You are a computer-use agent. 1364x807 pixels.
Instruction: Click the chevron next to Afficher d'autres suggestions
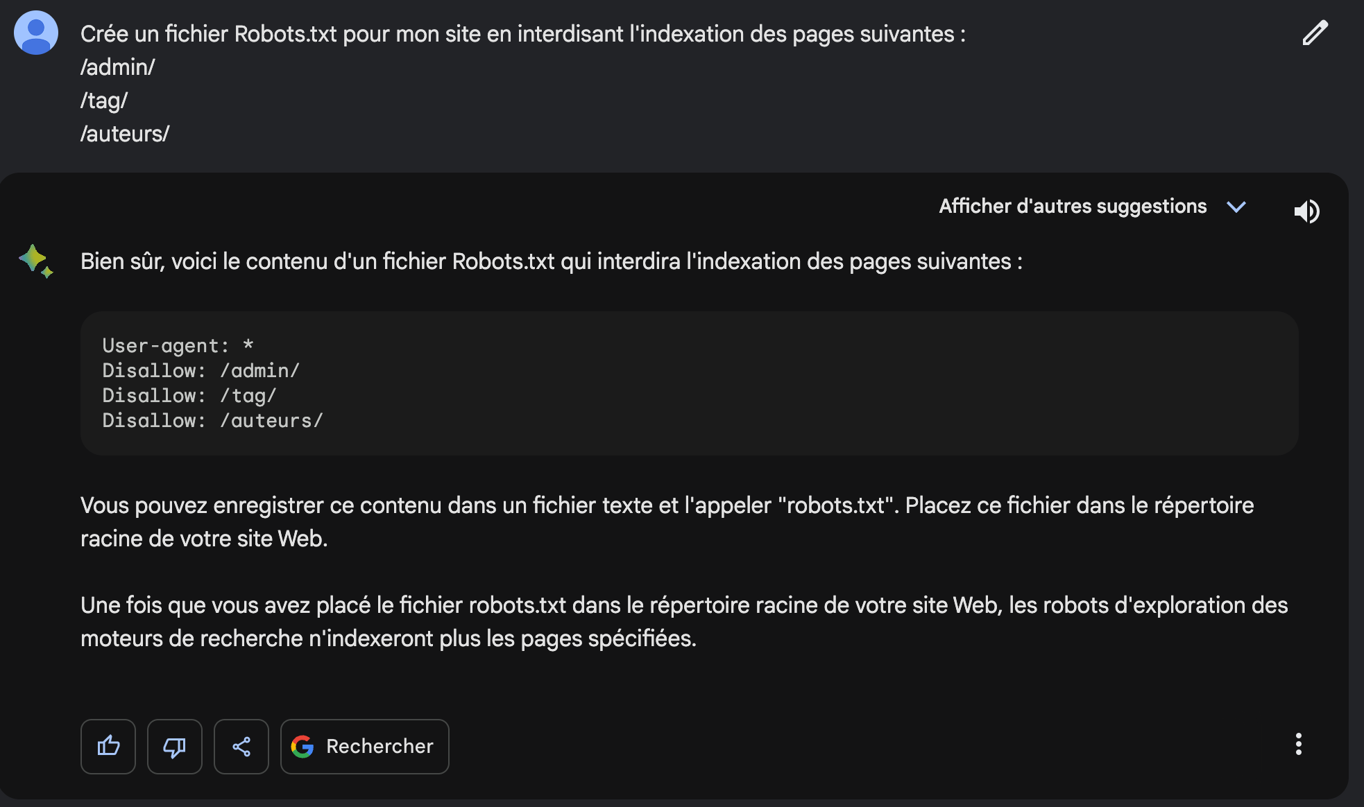coord(1237,206)
